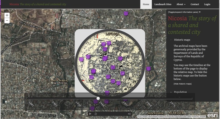Image resolution: width=220 pixels, height=119 pixels.
Task: Open the About dropdown menu
Action: coord(181,4)
